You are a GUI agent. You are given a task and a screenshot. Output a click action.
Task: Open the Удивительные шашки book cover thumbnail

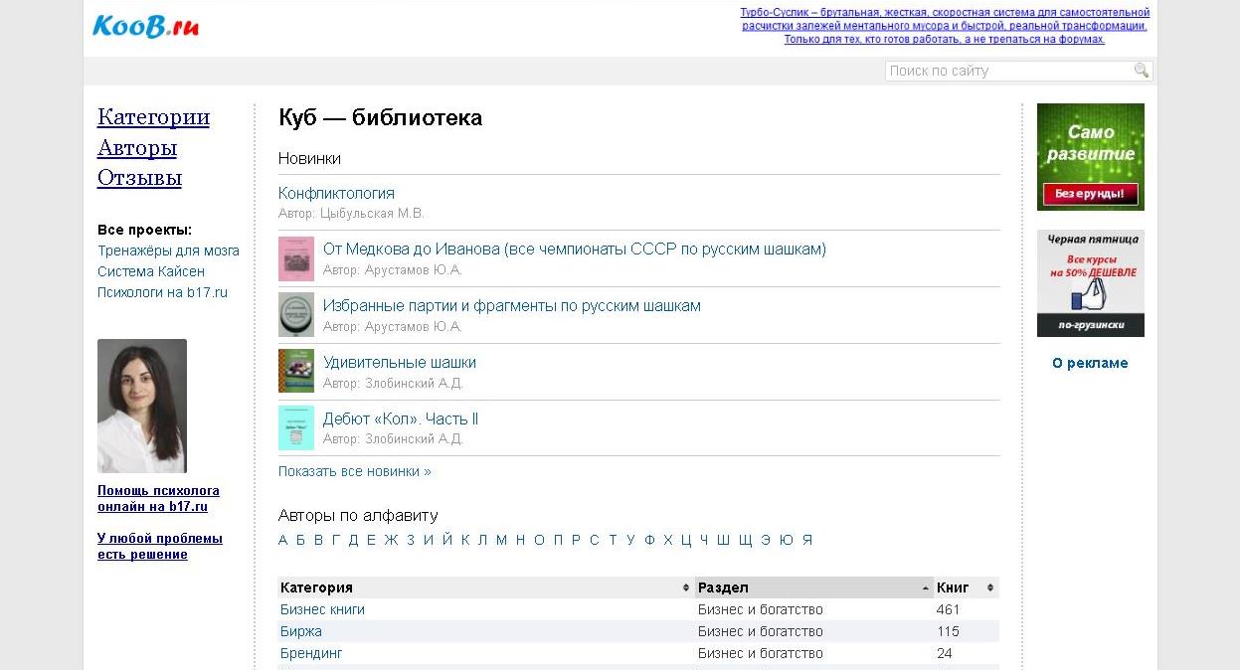click(x=295, y=372)
